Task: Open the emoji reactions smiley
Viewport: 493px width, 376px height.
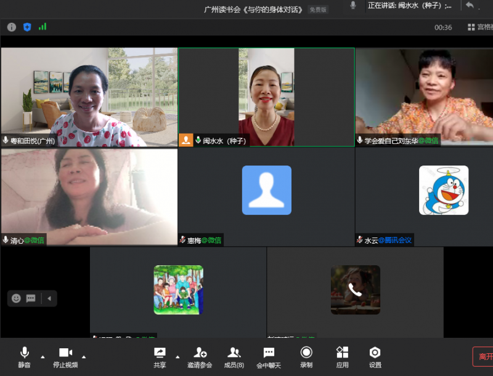Action: 16,298
